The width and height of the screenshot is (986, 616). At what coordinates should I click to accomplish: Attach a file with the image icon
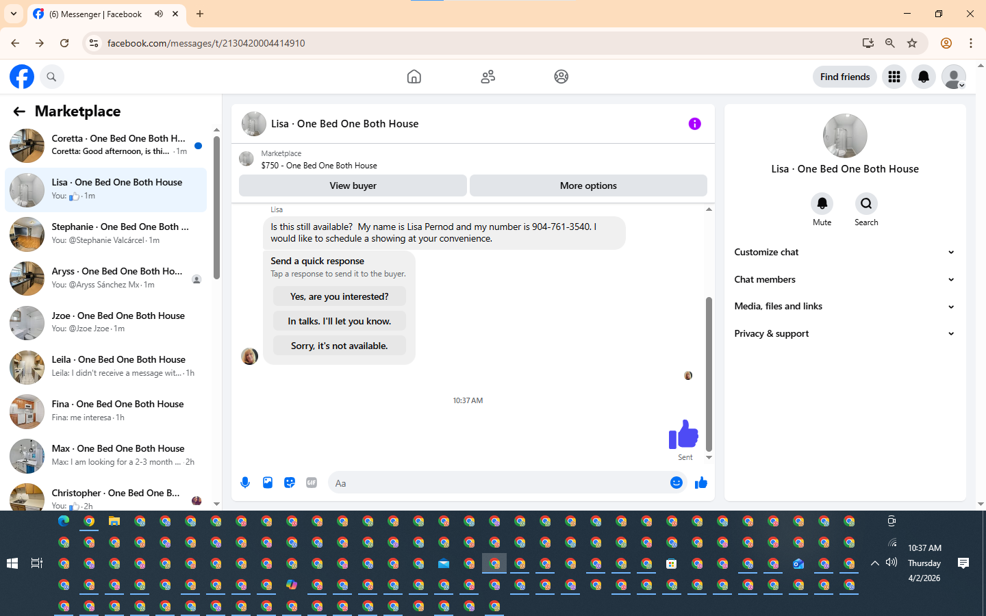click(268, 483)
